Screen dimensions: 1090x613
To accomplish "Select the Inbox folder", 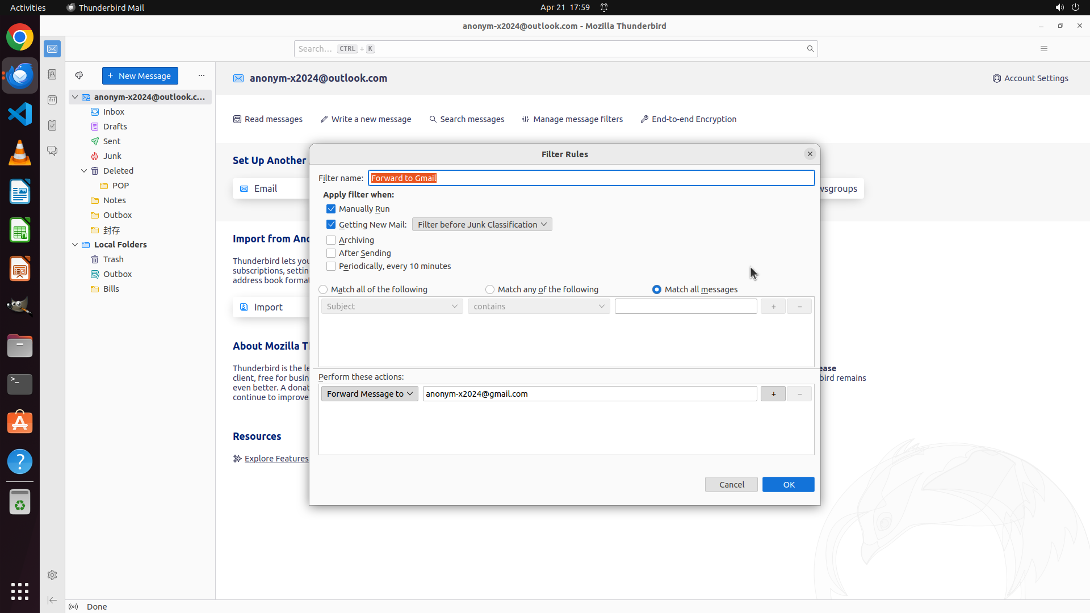I will tap(114, 112).
